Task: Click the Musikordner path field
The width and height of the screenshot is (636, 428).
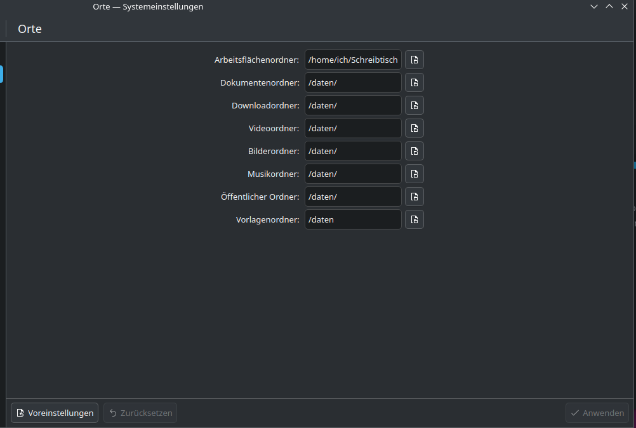Action: [353, 174]
